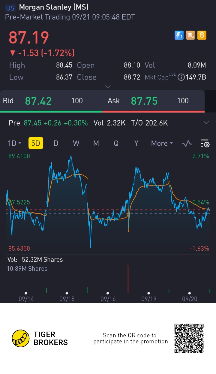The width and height of the screenshot is (216, 374).
Task: Tap the promotion QR code
Action: tap(189, 338)
